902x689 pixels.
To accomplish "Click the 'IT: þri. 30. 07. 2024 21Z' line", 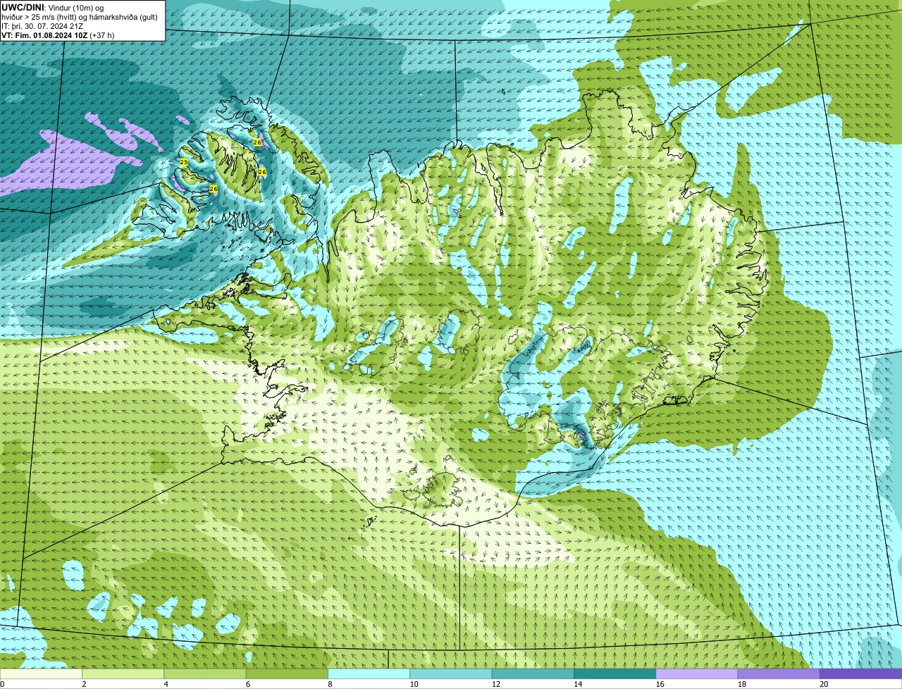I will pyautogui.click(x=42, y=26).
